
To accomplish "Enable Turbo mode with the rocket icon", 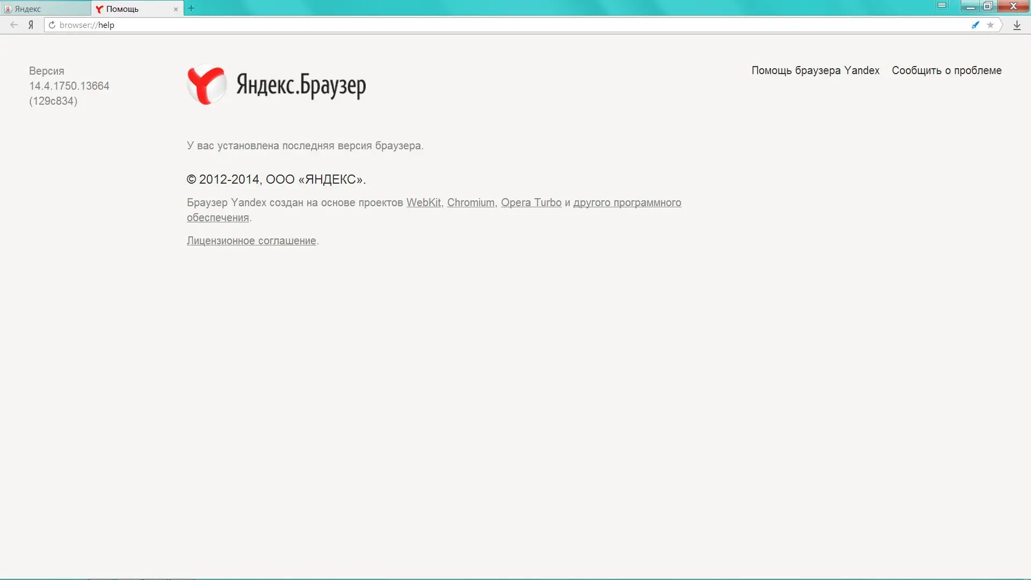I will tap(975, 25).
